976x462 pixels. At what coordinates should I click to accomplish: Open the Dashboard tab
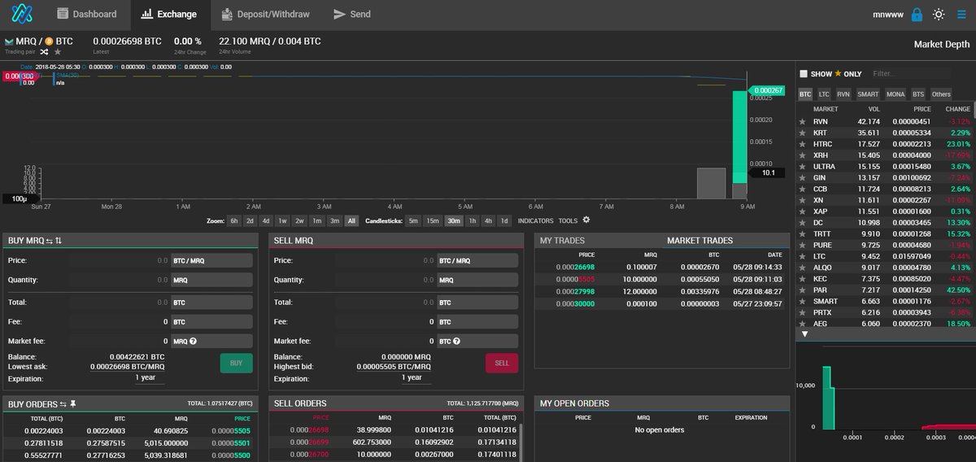pyautogui.click(x=86, y=15)
